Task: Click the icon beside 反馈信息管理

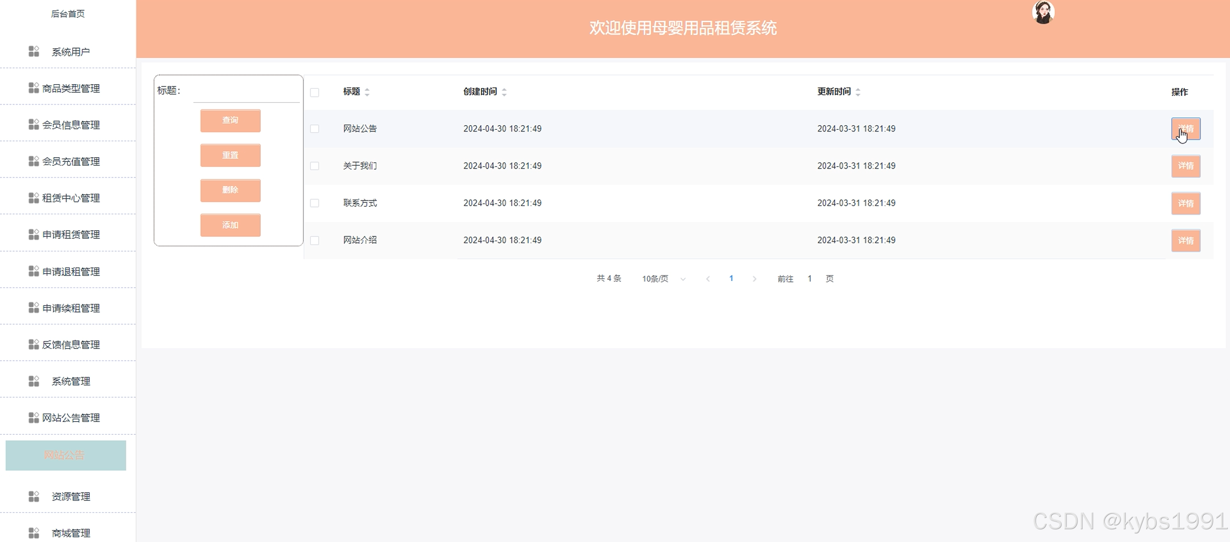Action: (34, 344)
